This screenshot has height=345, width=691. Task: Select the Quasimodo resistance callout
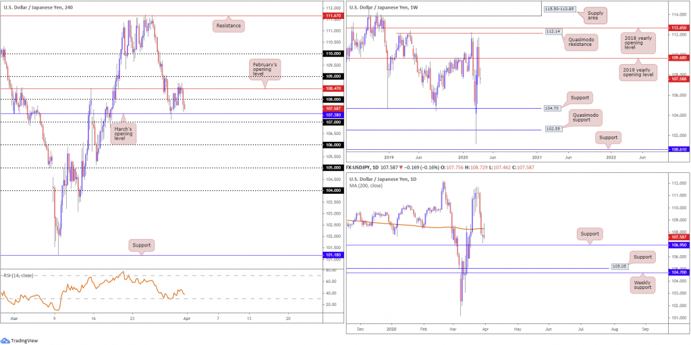[581, 43]
